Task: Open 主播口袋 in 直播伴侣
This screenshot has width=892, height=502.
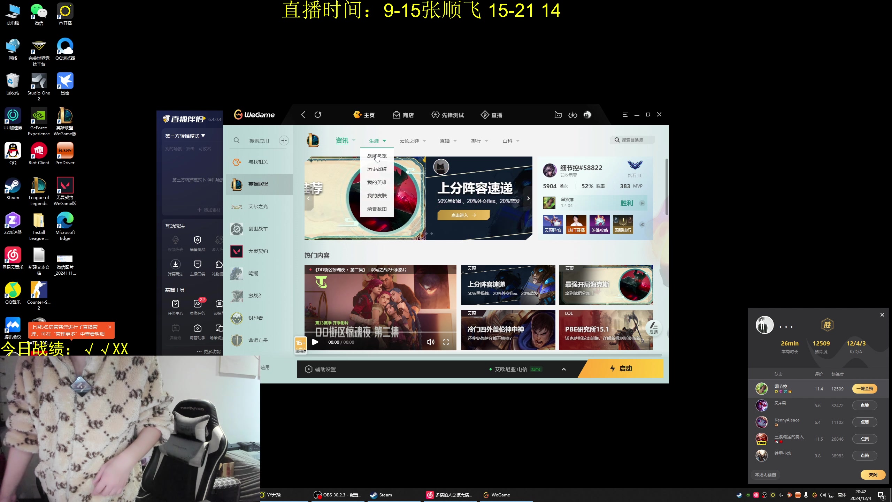Action: (198, 268)
